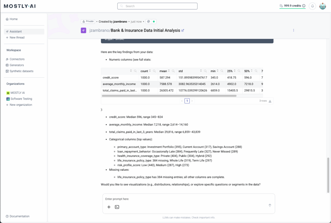This screenshot has width=331, height=223.
Task: Sort by the min column
Action: [x=218, y=71]
